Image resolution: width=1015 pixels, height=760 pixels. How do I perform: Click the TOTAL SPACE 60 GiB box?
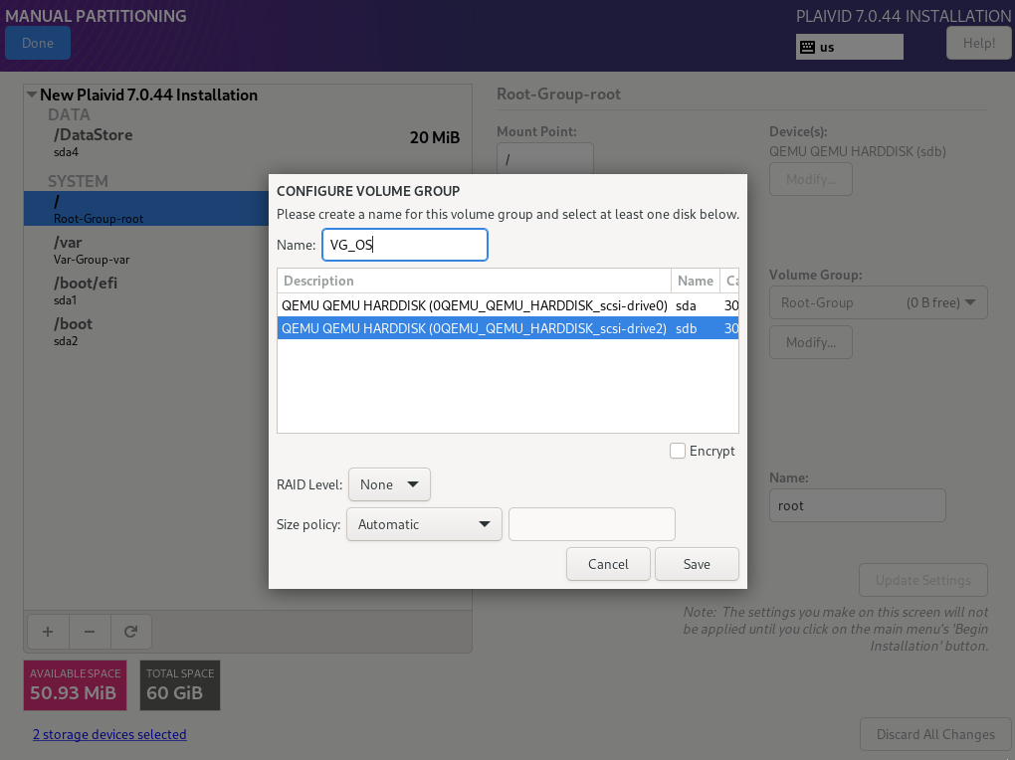point(180,685)
